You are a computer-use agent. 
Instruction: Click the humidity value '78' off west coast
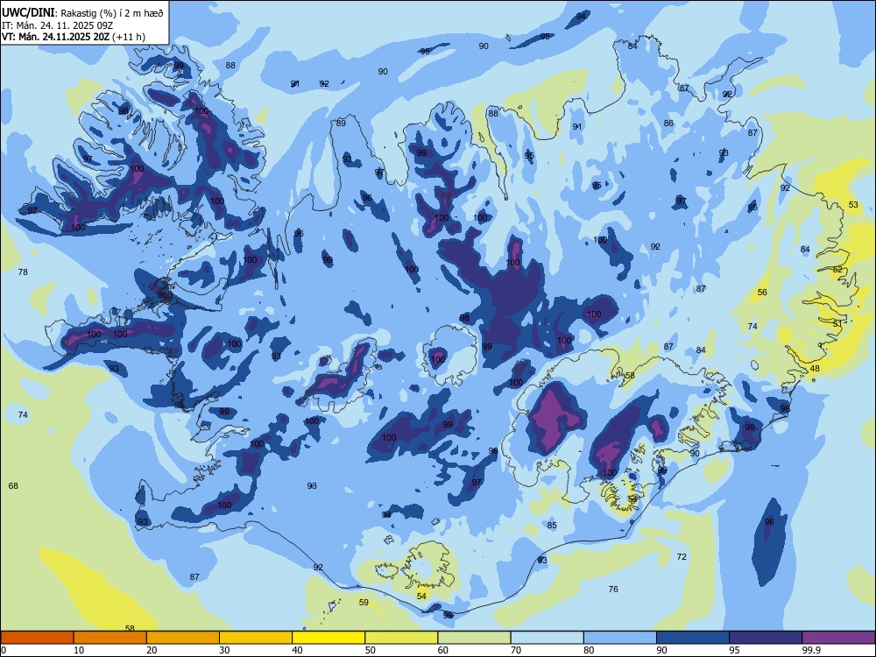[x=23, y=272]
